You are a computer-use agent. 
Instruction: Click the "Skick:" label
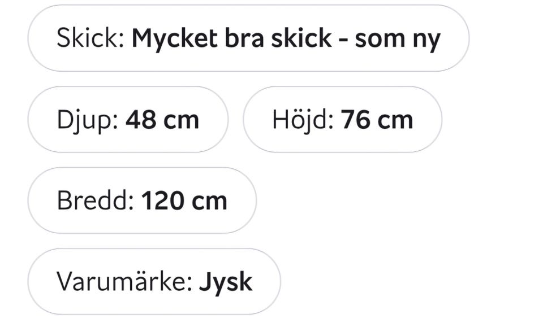90,38
